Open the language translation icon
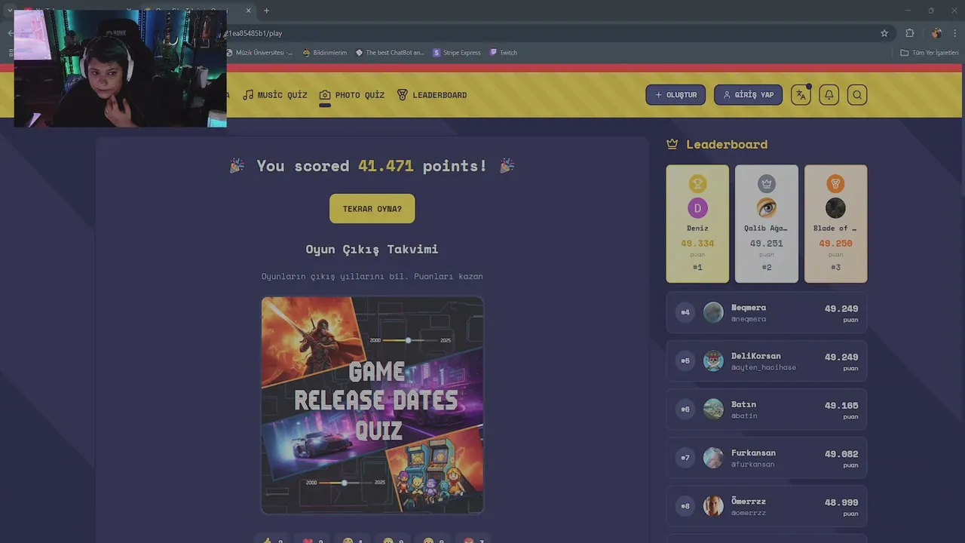The height and width of the screenshot is (543, 965). pyautogui.click(x=801, y=95)
